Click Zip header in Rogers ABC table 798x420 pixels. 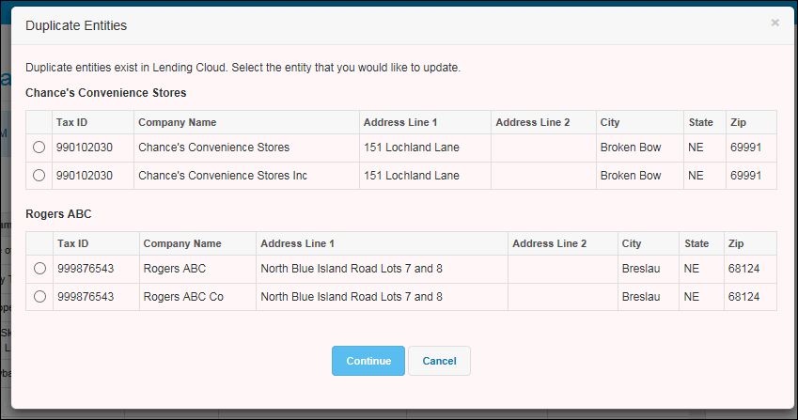point(736,243)
